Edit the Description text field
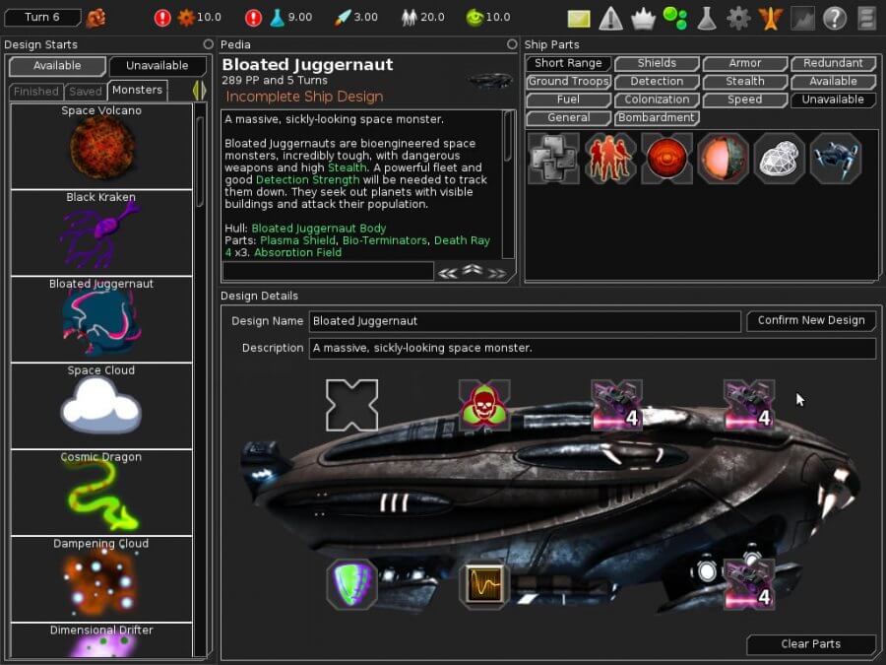 coord(593,348)
